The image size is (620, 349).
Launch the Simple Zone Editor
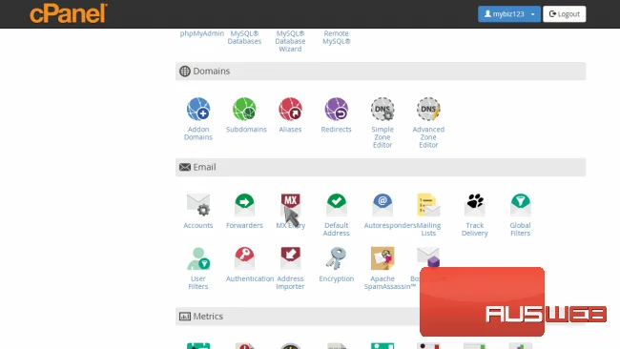[382, 109]
